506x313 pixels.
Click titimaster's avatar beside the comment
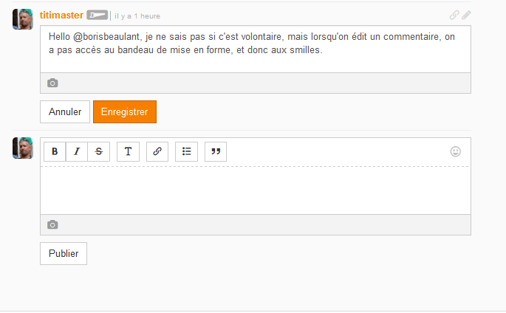click(x=23, y=19)
